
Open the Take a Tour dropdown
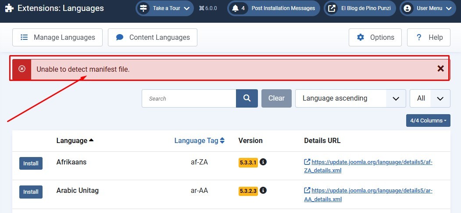[164, 8]
